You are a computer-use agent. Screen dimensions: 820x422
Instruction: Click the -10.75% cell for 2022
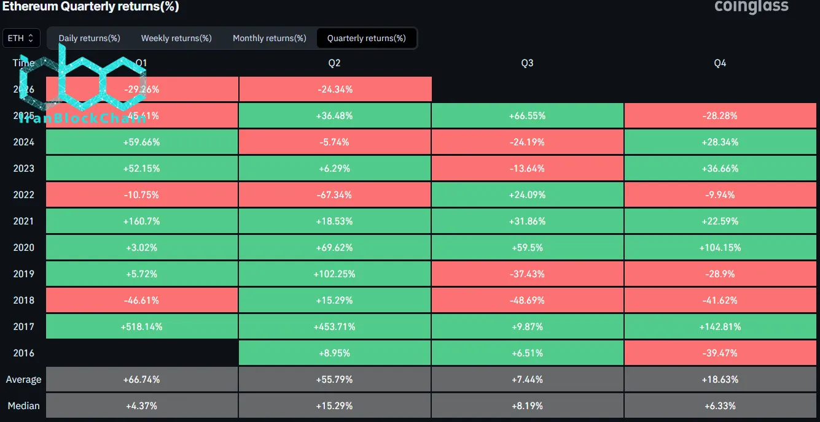pyautogui.click(x=142, y=194)
